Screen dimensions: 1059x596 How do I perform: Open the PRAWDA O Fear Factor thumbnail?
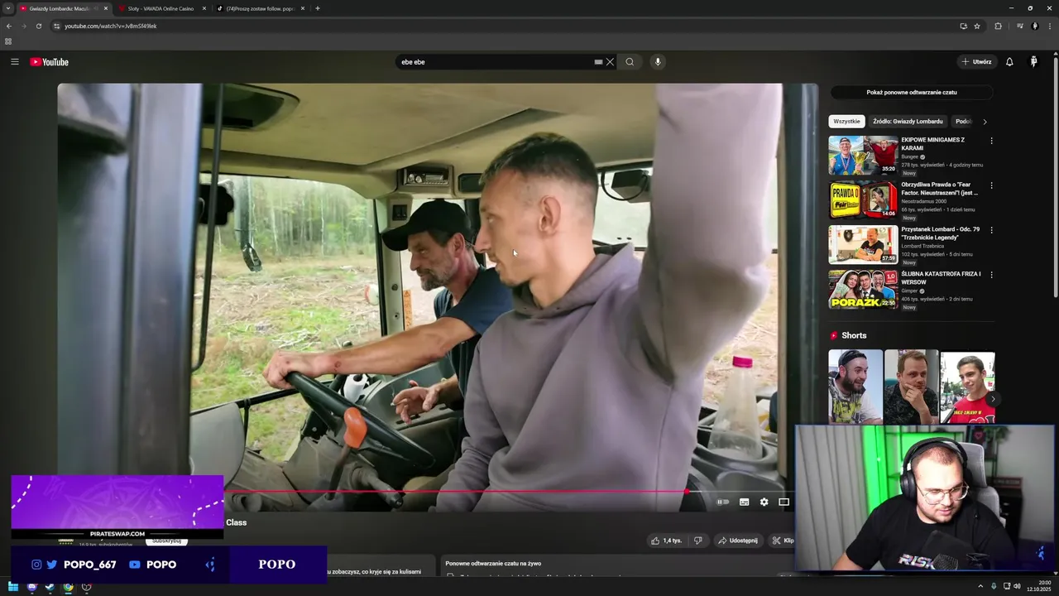pyautogui.click(x=863, y=199)
